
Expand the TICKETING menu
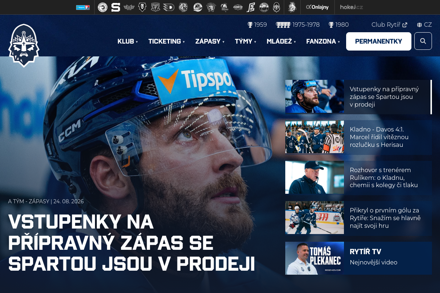pos(166,41)
